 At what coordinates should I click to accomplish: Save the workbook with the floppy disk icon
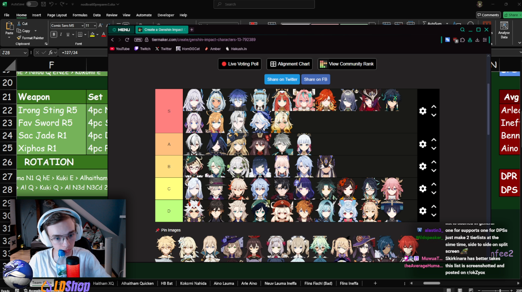coord(43,4)
